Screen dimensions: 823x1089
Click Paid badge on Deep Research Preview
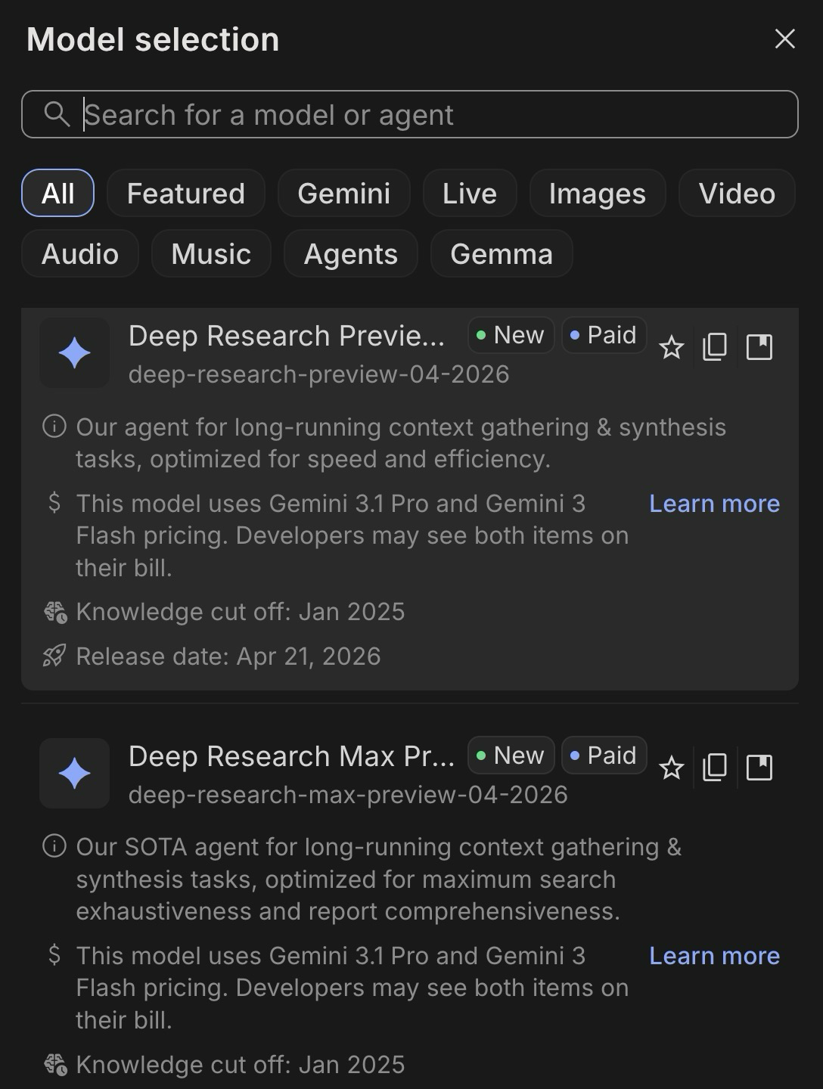604,335
